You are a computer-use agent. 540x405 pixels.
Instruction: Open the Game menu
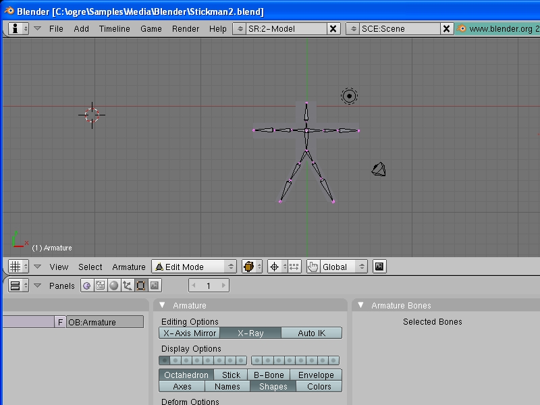[151, 28]
